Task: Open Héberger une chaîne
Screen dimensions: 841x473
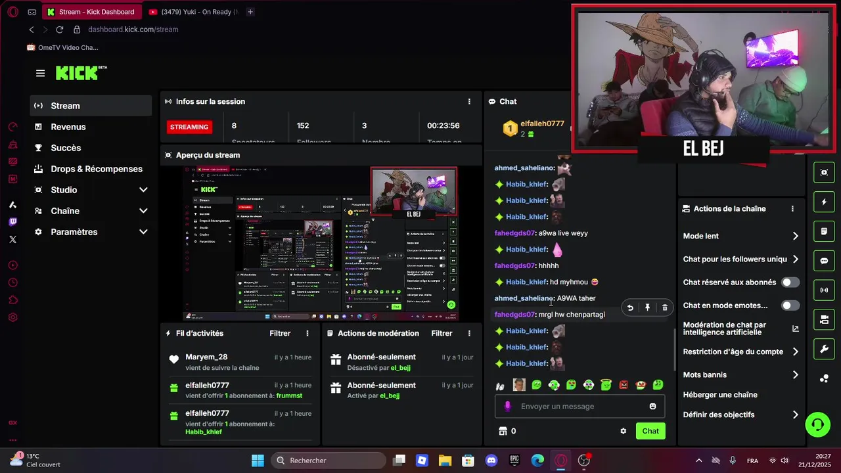Action: coord(720,395)
